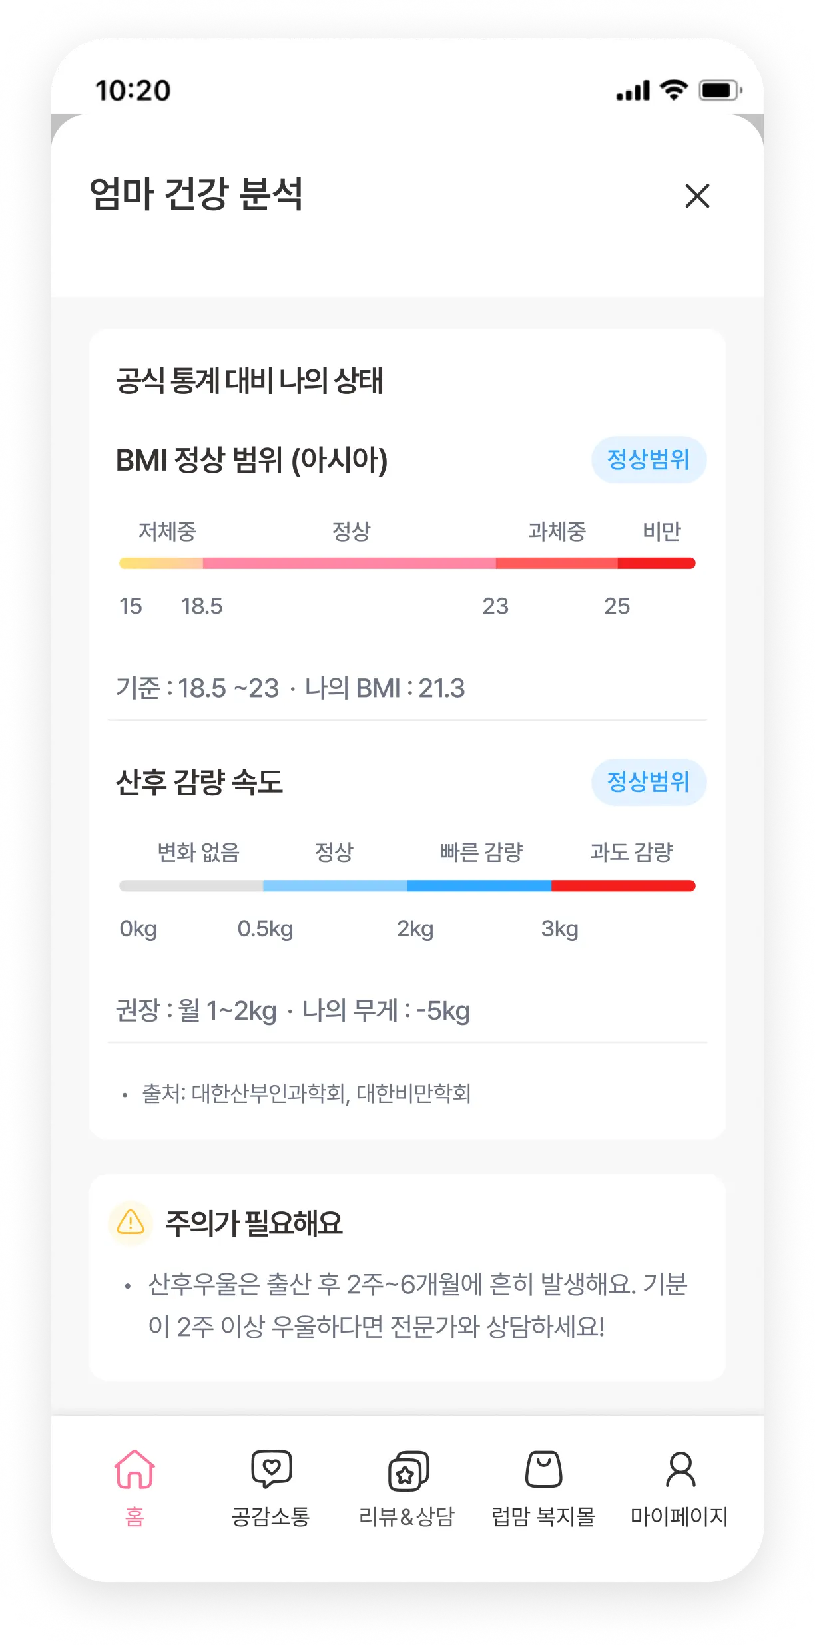Click the yellow 저체중 segment of BMI bar
The height and width of the screenshot is (1646, 815).
pyautogui.click(x=160, y=564)
